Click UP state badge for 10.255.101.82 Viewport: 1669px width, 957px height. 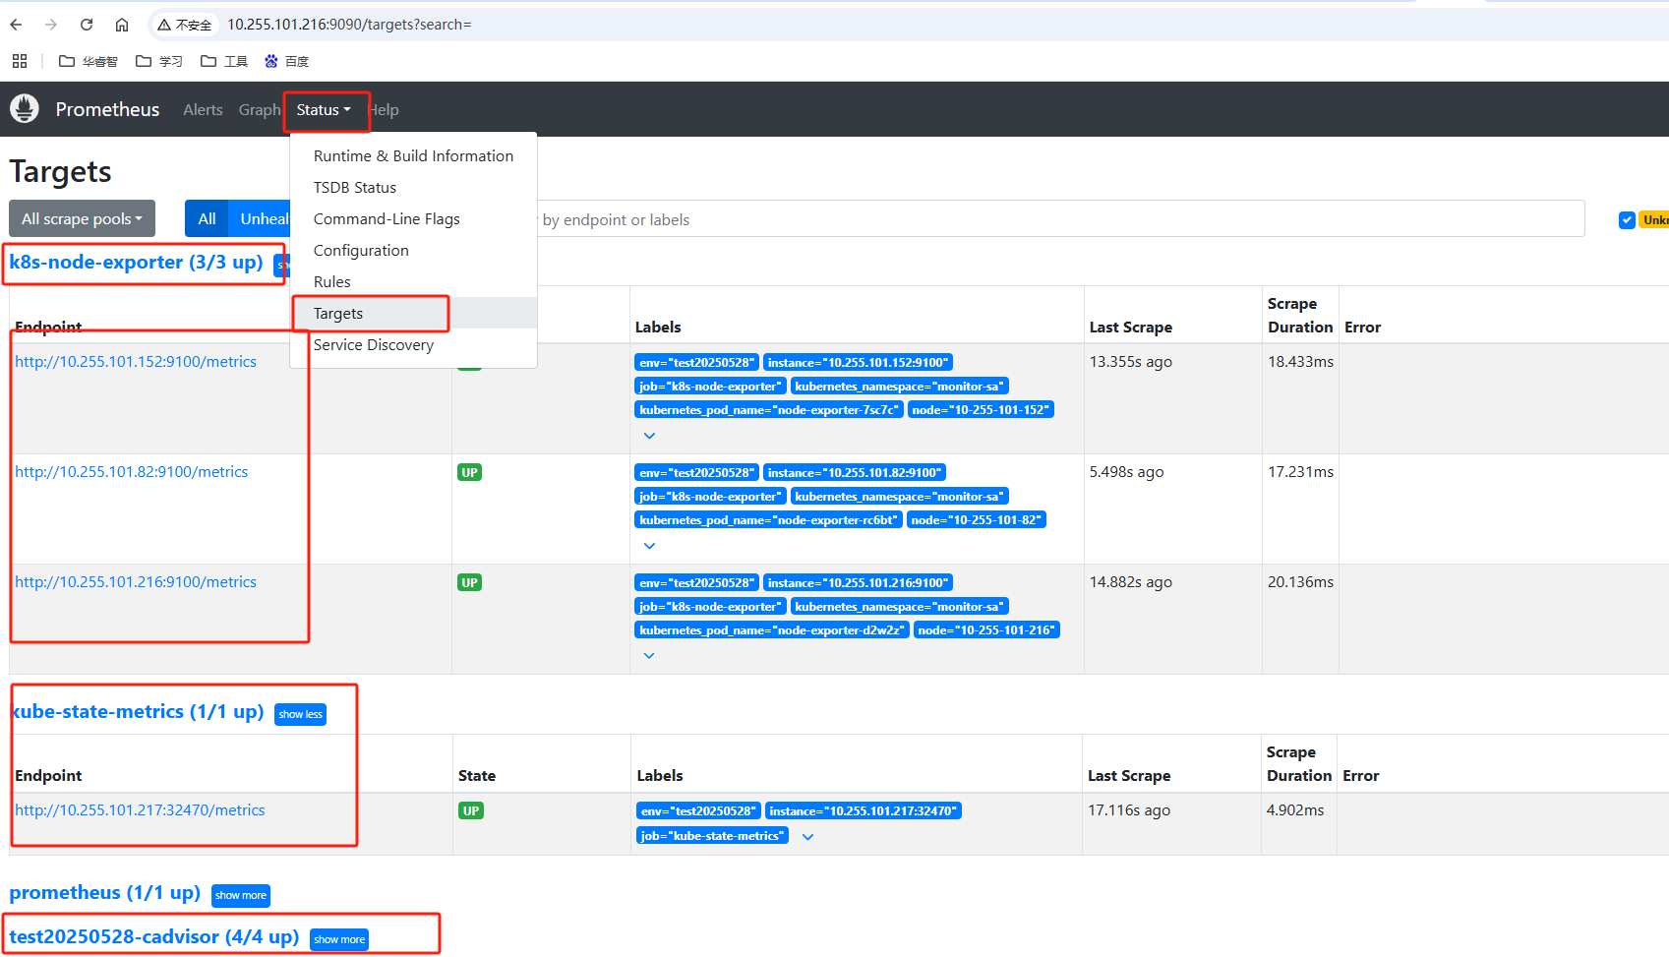pos(469,473)
